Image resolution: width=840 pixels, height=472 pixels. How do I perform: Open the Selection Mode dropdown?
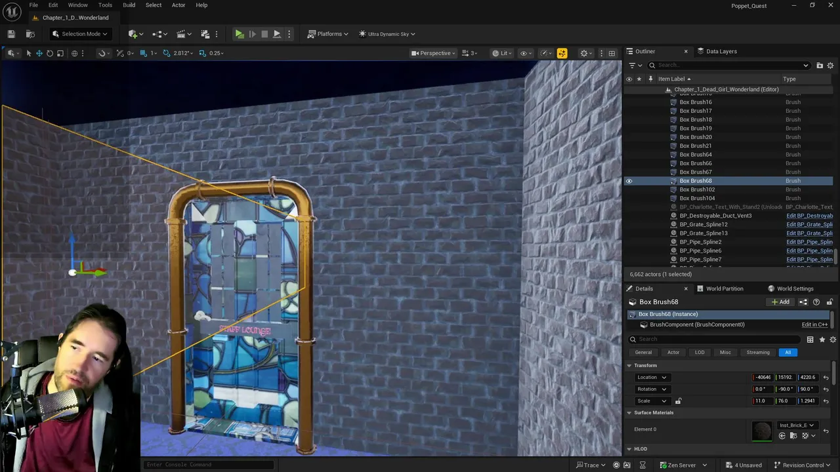coord(79,34)
